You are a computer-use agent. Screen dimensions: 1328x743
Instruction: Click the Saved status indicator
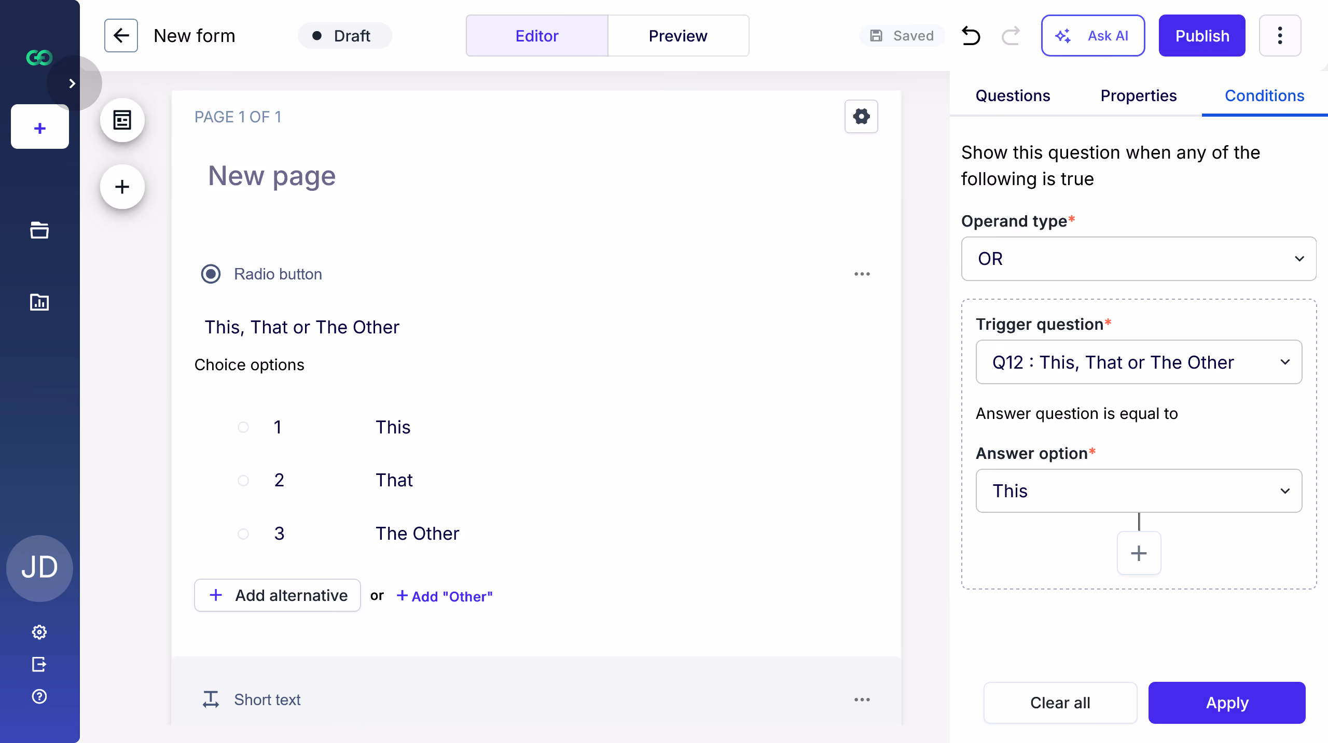pos(902,36)
